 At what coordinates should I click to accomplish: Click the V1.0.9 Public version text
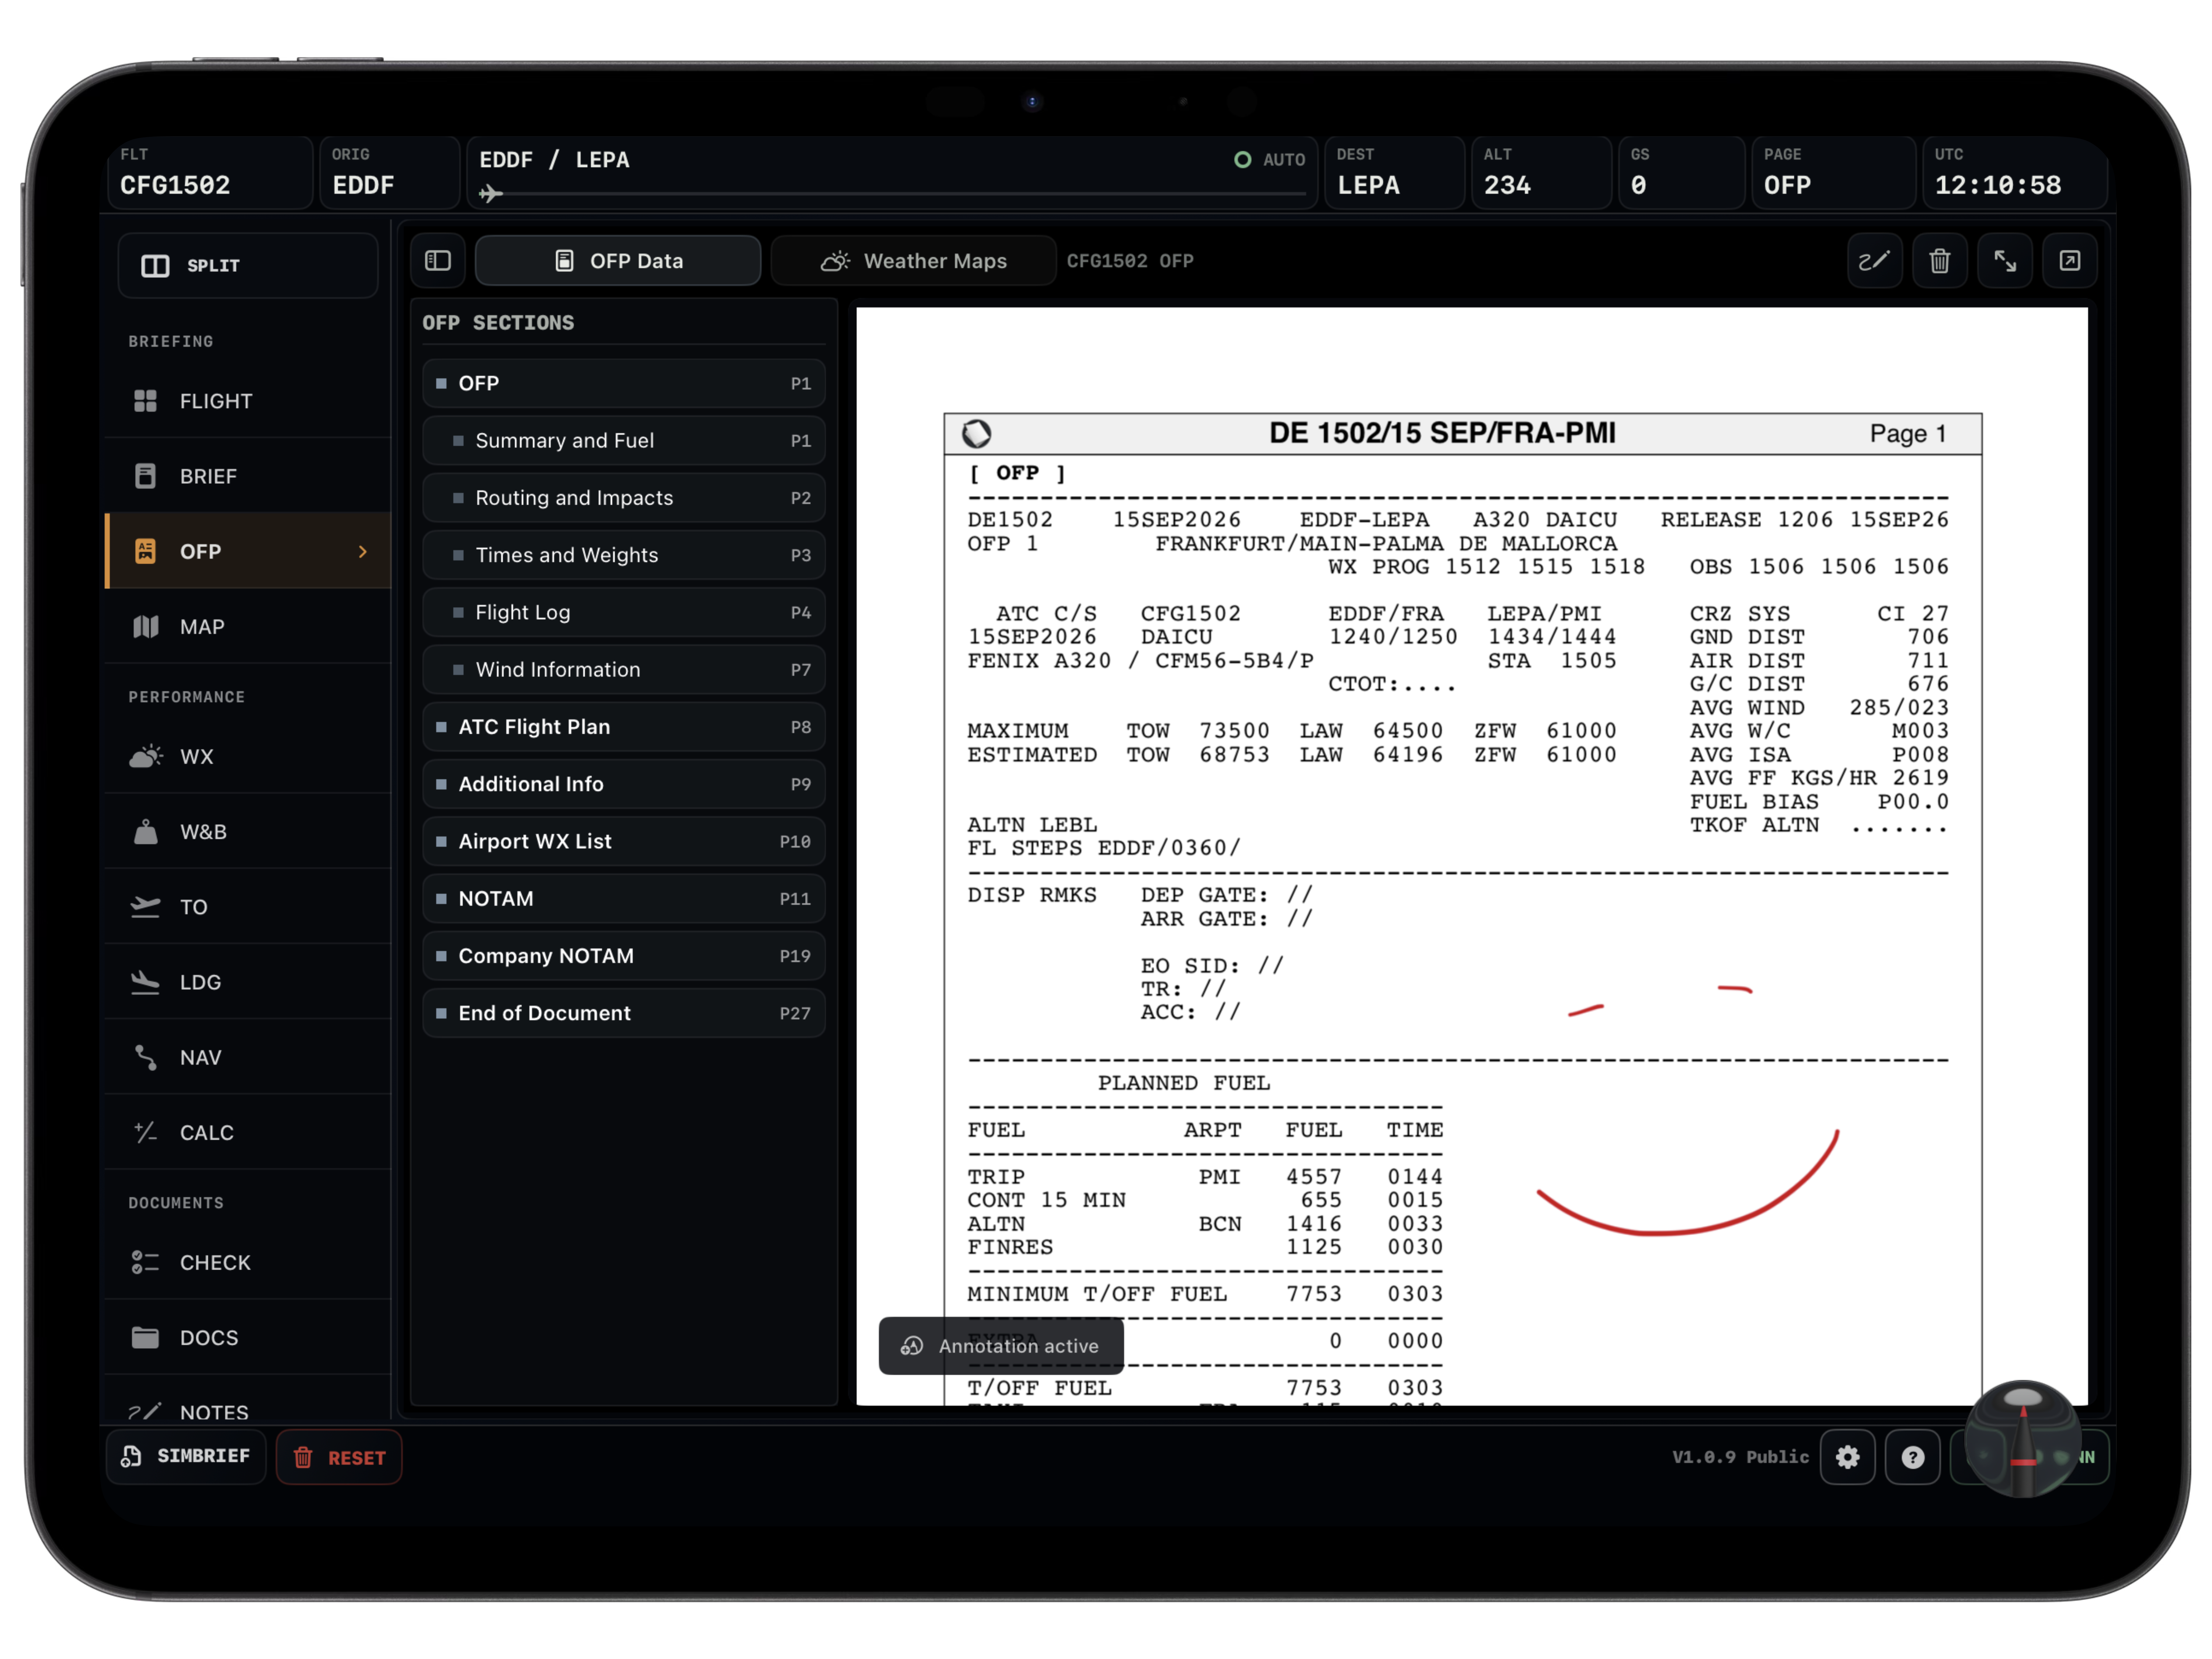(1740, 1457)
